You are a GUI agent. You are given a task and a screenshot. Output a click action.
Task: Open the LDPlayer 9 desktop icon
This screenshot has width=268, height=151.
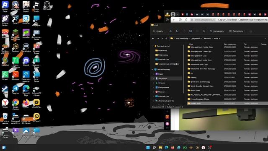(x=36, y=117)
